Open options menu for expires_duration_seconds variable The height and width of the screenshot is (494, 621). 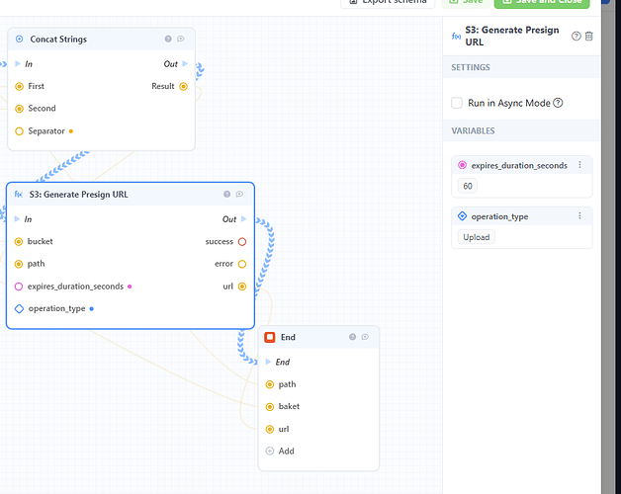click(579, 165)
